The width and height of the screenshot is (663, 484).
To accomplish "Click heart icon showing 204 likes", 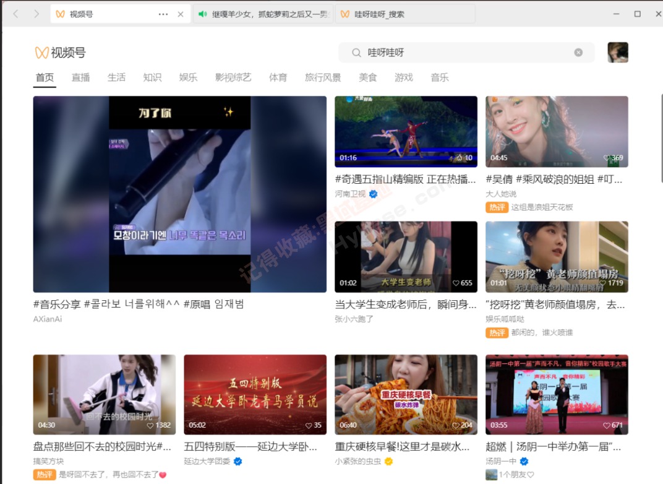I will tap(456, 425).
